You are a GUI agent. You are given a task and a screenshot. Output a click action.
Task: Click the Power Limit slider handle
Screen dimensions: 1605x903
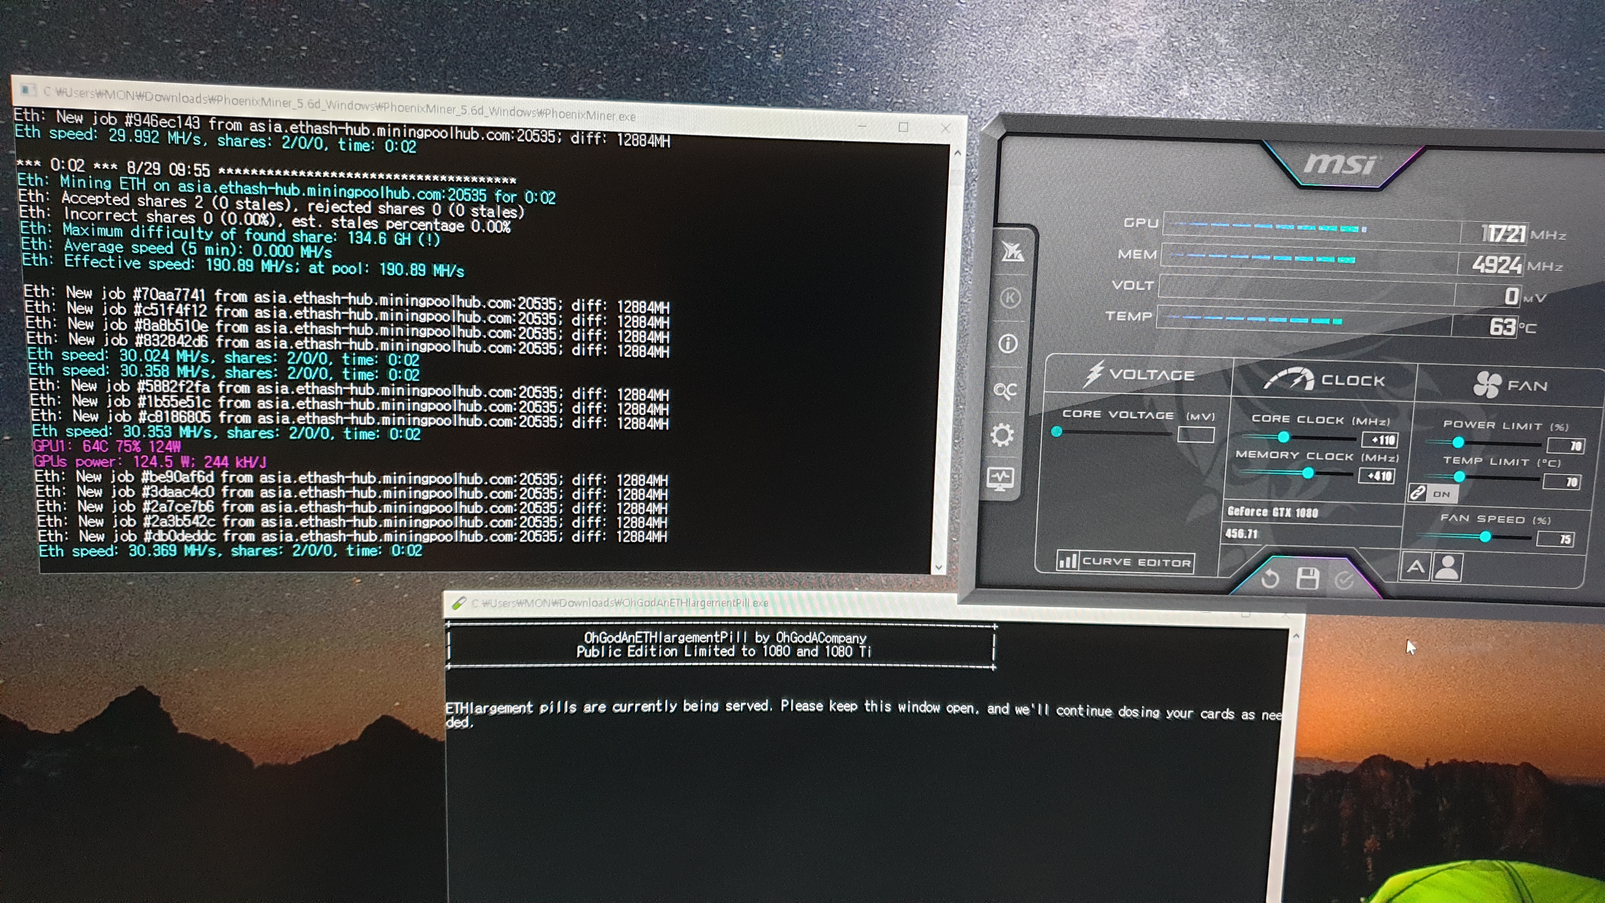pos(1458,442)
